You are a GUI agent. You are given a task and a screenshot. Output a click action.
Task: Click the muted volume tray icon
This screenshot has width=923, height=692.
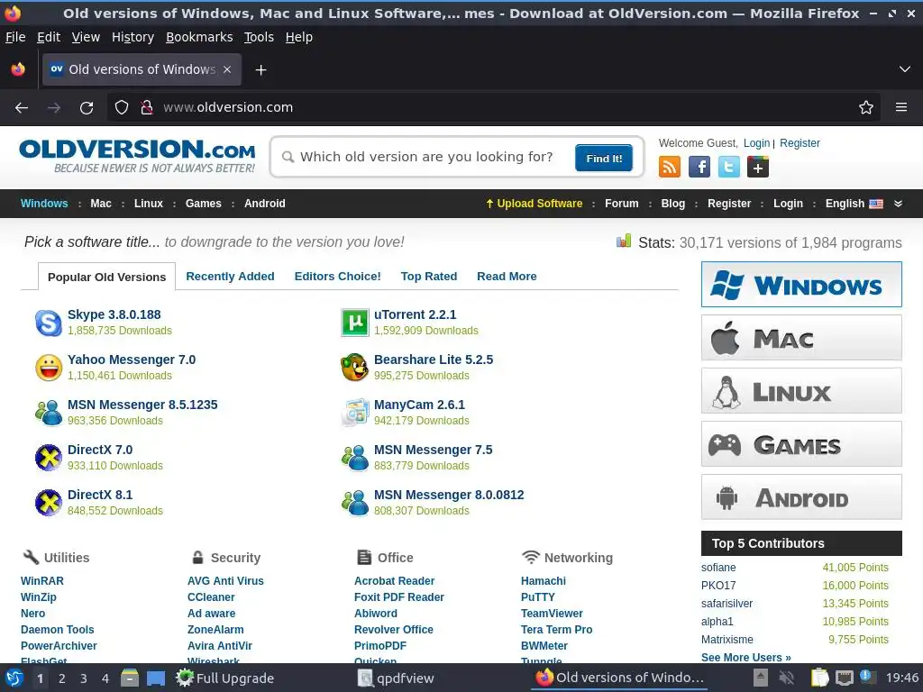(x=786, y=678)
